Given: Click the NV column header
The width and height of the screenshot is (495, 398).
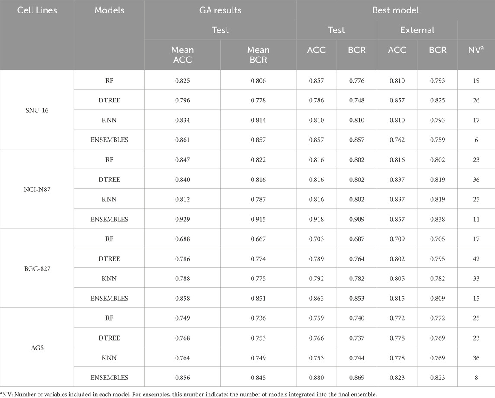Looking at the screenshot, I should [x=476, y=50].
